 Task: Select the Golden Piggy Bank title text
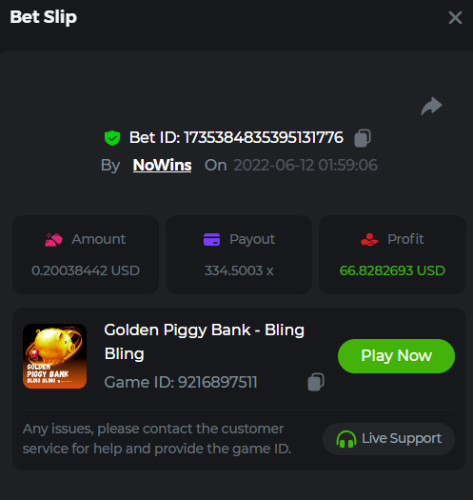coord(204,342)
